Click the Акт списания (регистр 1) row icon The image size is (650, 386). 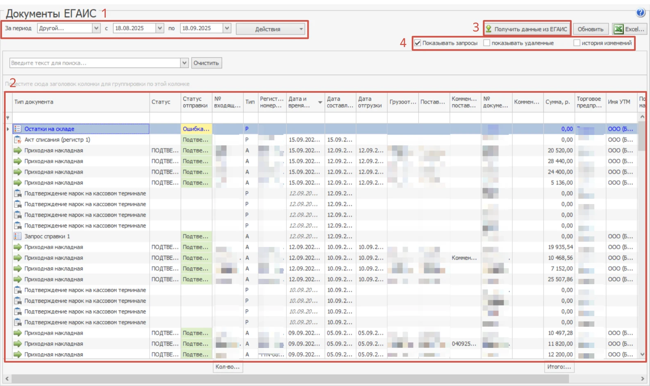pyautogui.click(x=17, y=139)
